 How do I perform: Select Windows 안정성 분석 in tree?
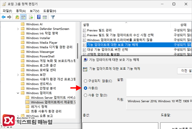pyautogui.click(x=41, y=88)
